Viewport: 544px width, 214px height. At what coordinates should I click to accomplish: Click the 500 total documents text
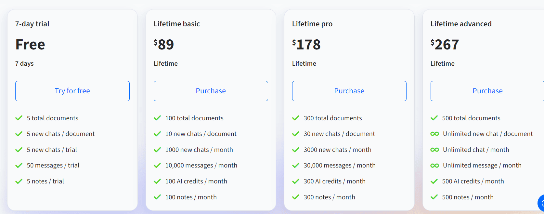(x=471, y=118)
